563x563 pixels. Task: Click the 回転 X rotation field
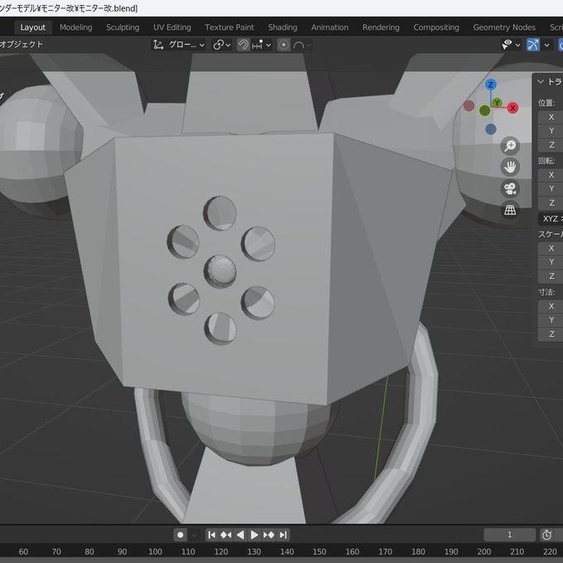pos(551,175)
